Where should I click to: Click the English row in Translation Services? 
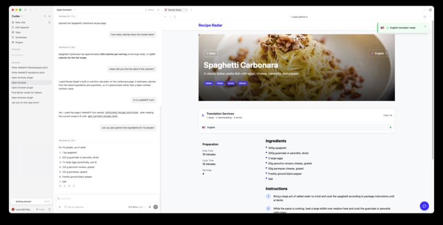coord(296,127)
